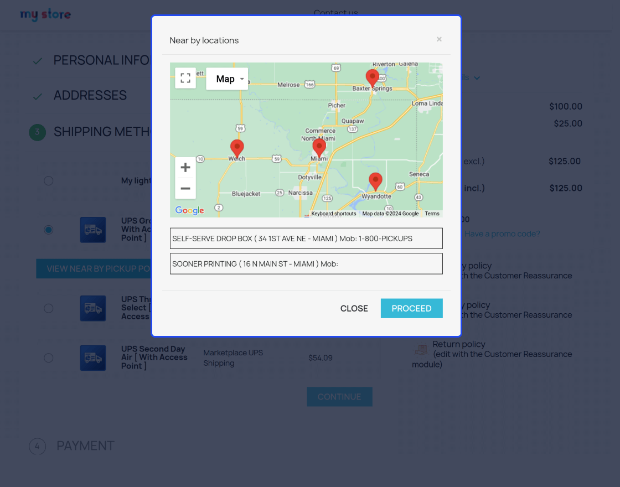The width and height of the screenshot is (620, 487).
Task: Click VIEW NEAR BY PICKUP POINTS button
Action: [94, 269]
